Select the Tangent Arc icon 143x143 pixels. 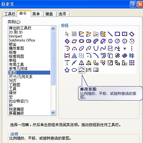click(67, 48)
